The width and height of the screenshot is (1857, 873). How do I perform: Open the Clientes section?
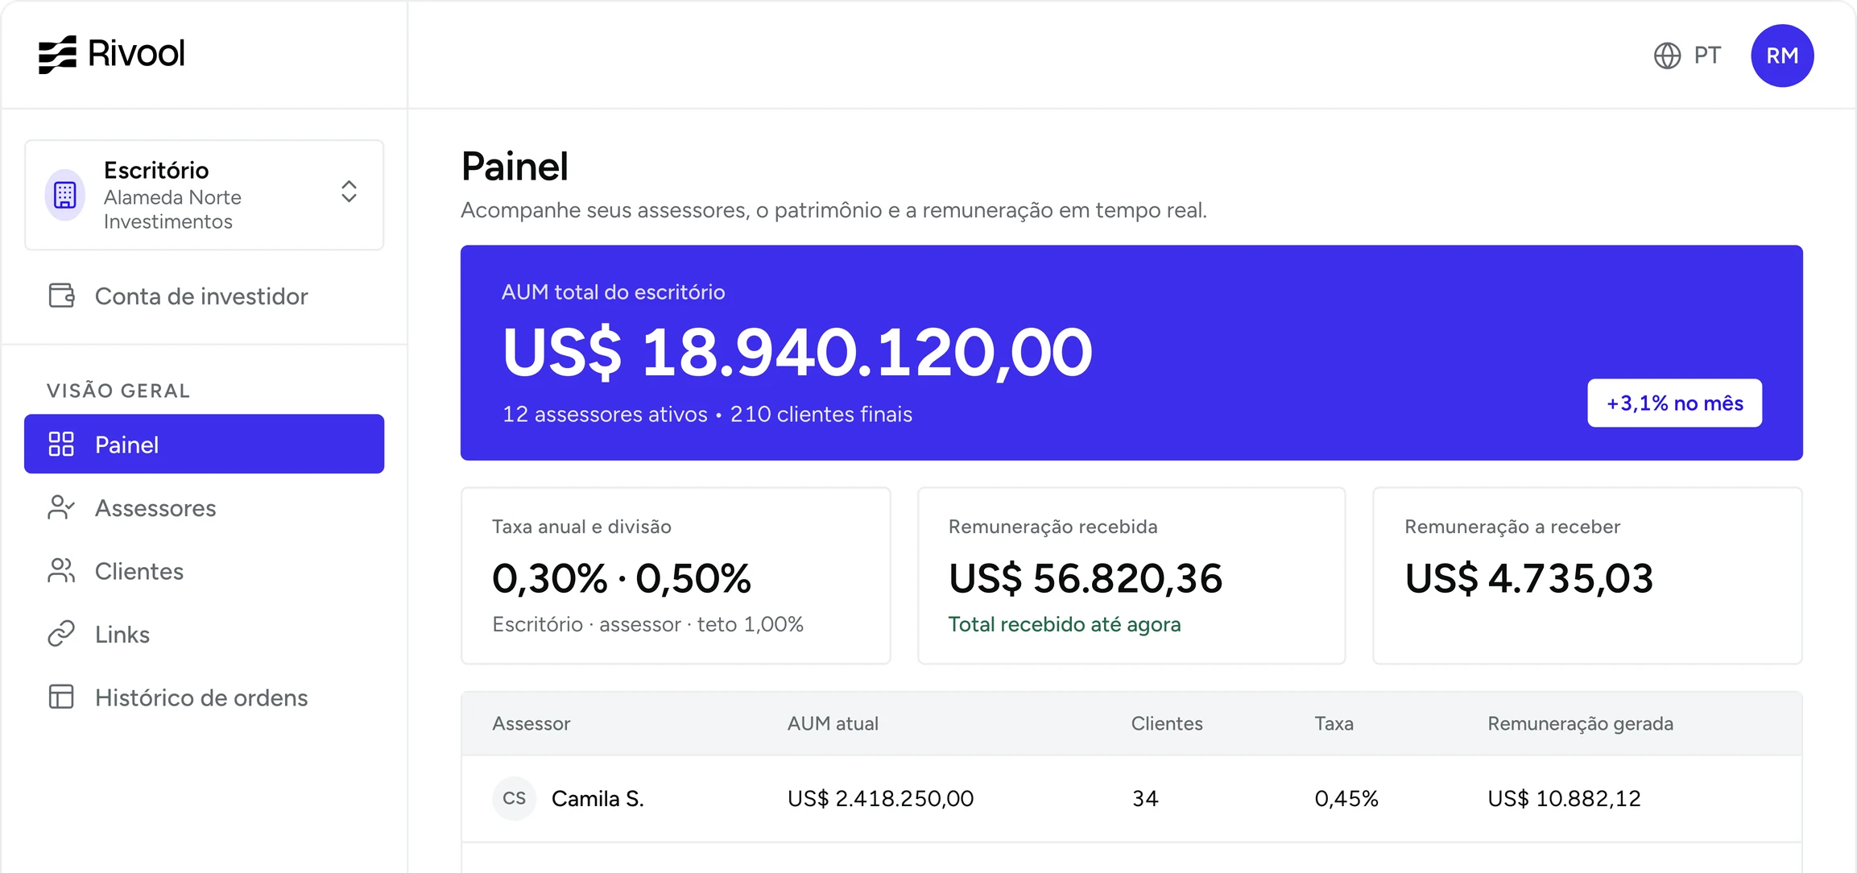tap(205, 571)
